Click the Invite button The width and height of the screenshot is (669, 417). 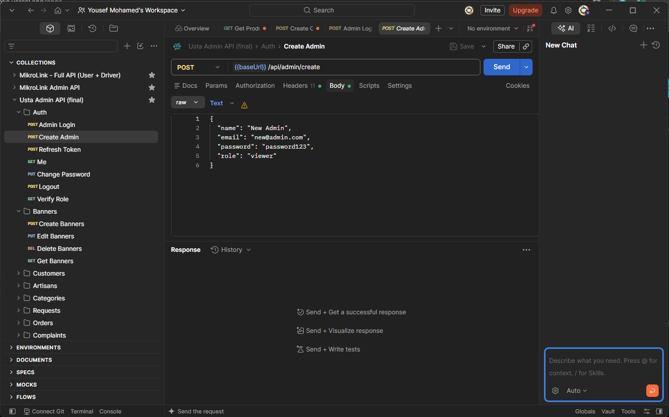point(492,10)
